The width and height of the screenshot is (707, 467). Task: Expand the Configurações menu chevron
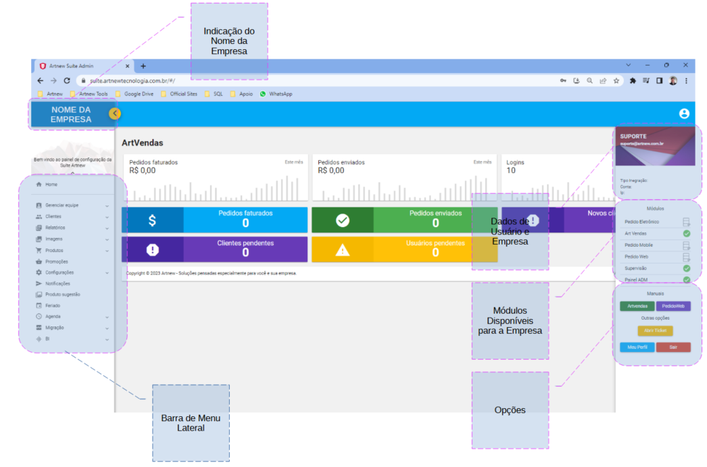(x=107, y=273)
